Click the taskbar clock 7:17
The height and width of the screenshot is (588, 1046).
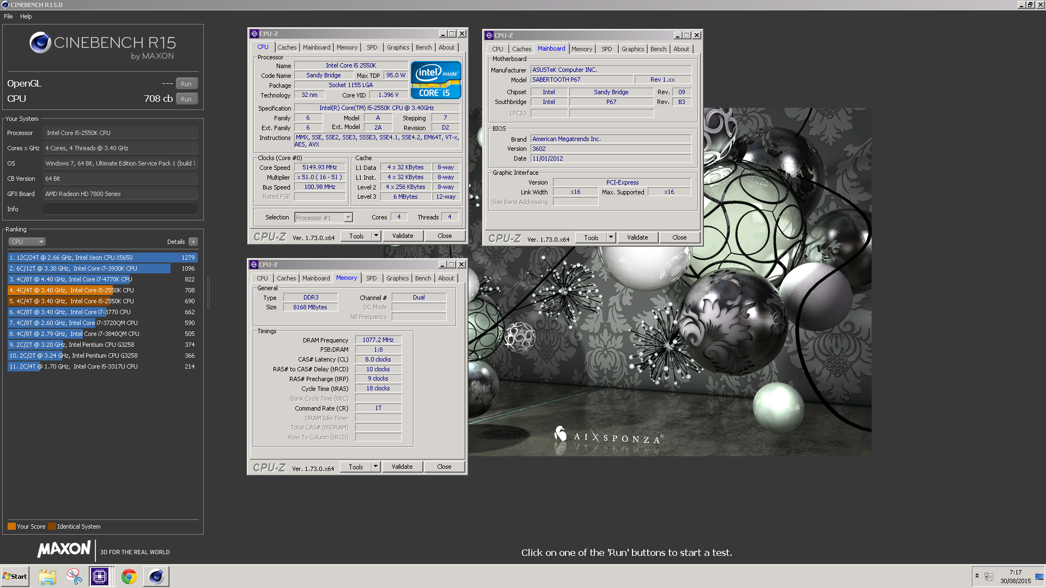[x=1015, y=572]
